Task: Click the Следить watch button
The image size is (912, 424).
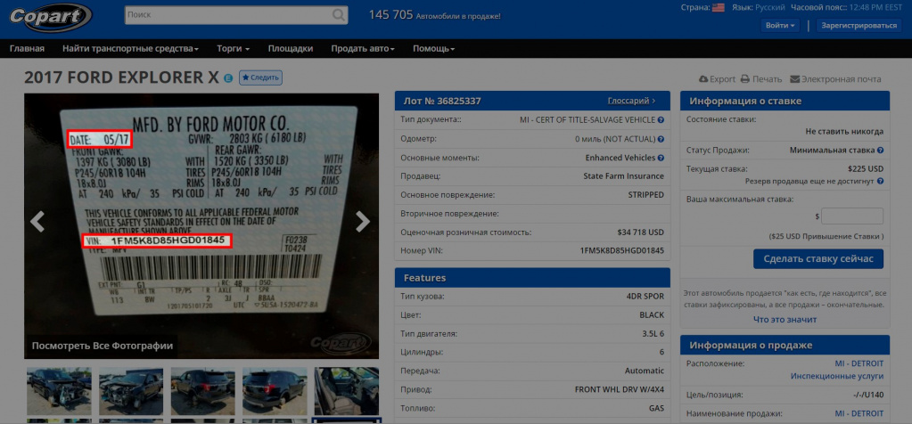Action: point(260,77)
